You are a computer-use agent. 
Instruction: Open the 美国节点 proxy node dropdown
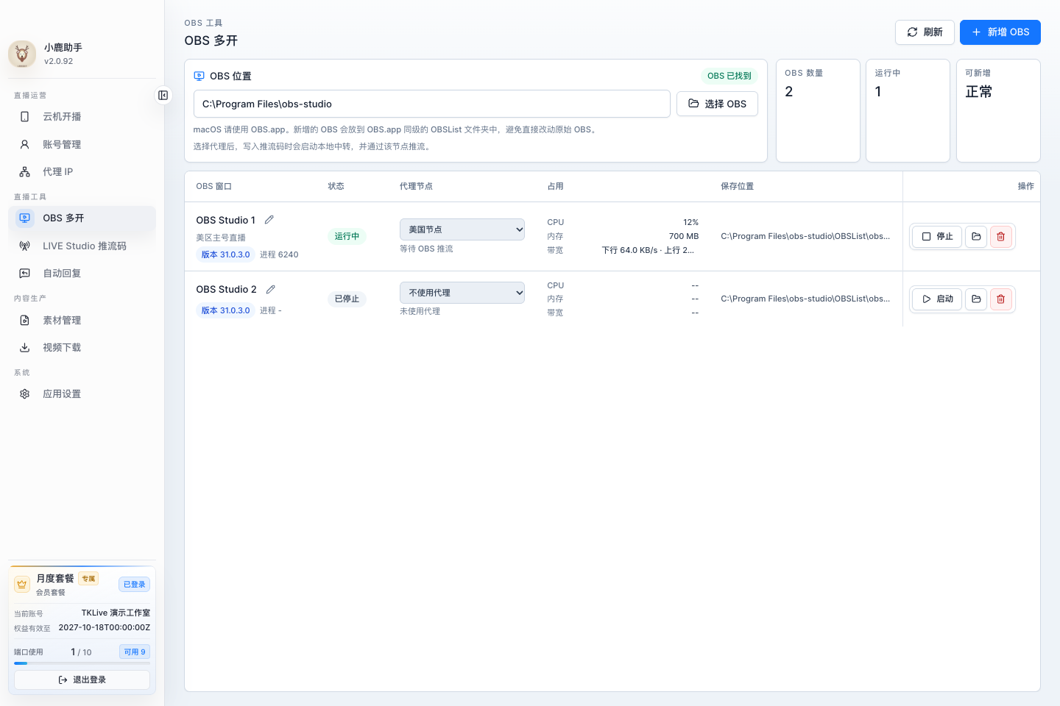click(462, 229)
